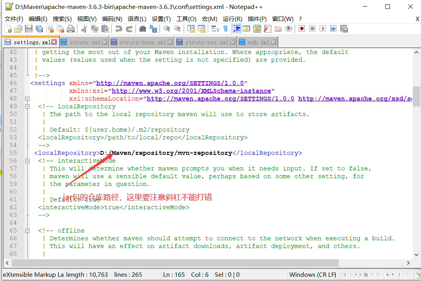
Task: Switch to the struts-sys.xml tab
Action: click(x=207, y=42)
